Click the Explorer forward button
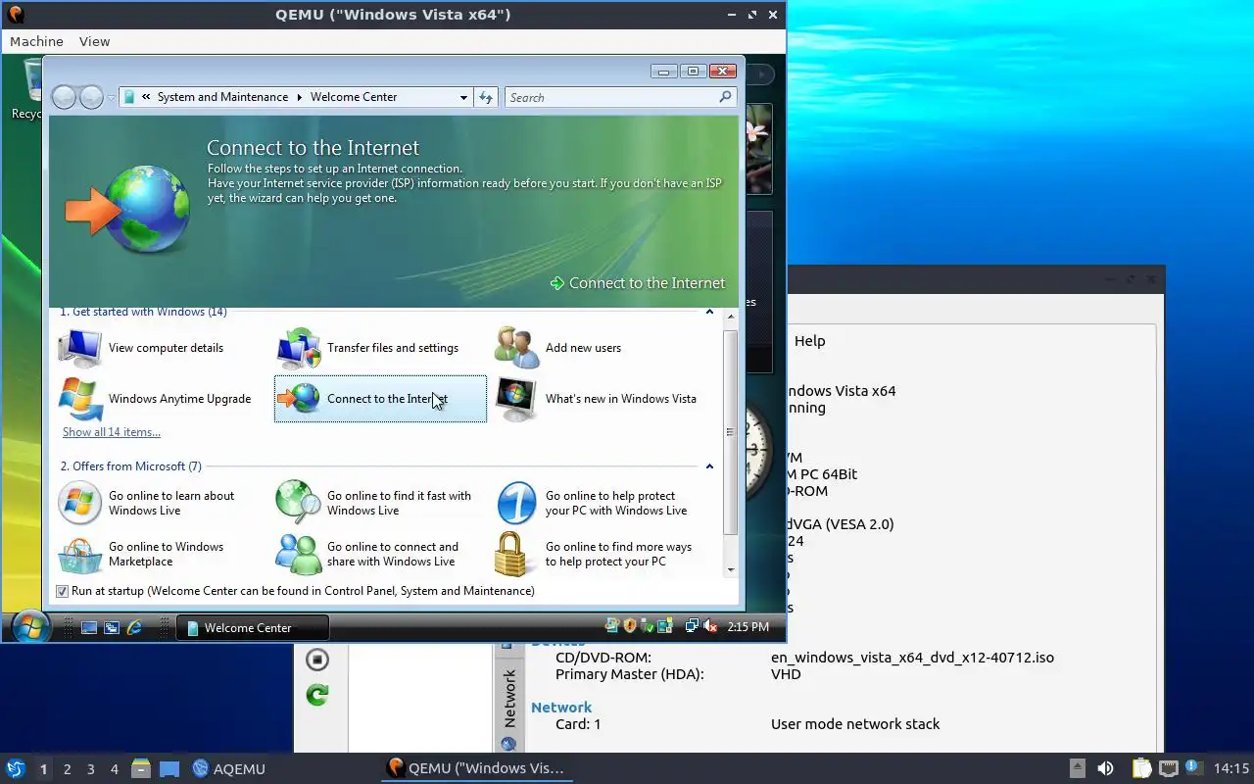1254x784 pixels. click(x=91, y=97)
